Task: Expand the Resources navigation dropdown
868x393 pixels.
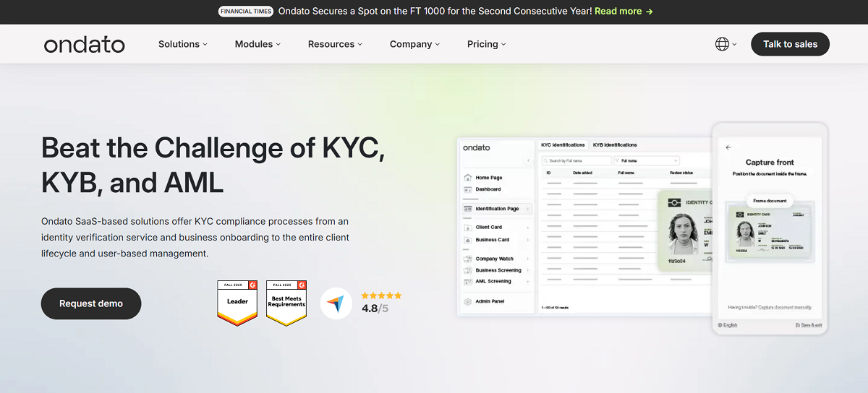Action: [x=336, y=44]
